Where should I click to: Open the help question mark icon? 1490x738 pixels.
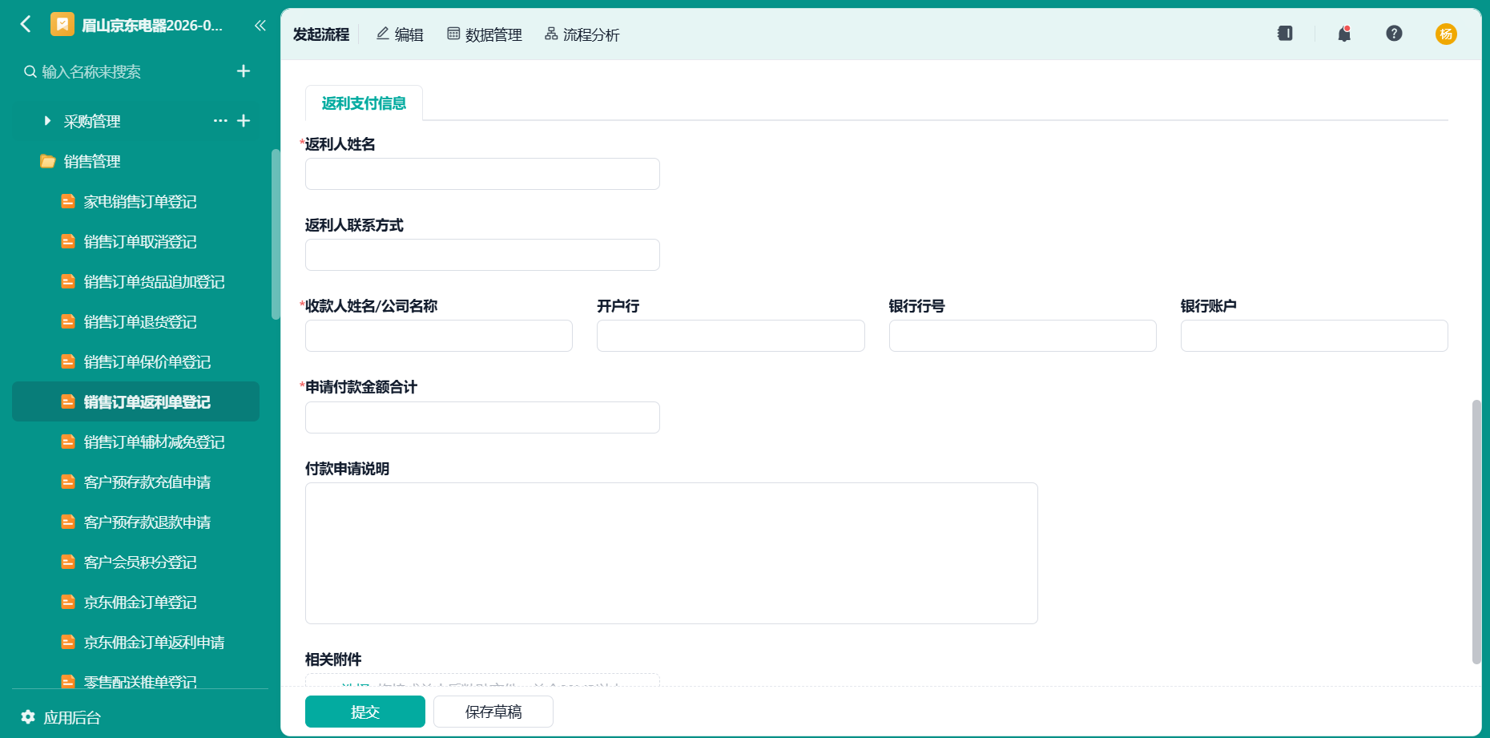(1394, 33)
